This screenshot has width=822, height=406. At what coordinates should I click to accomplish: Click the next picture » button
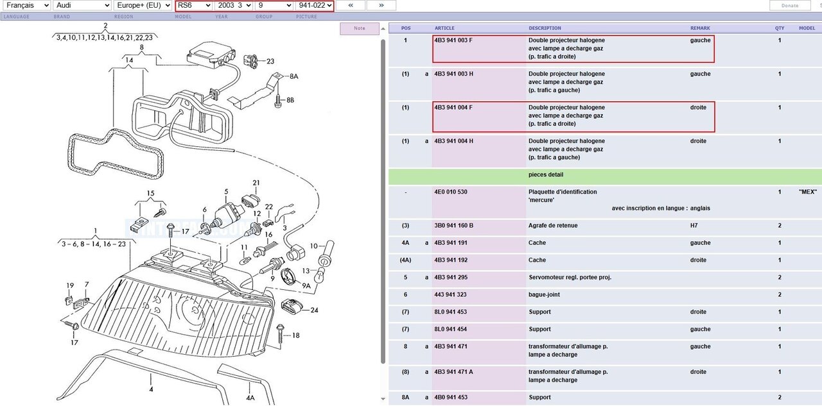pyautogui.click(x=381, y=5)
